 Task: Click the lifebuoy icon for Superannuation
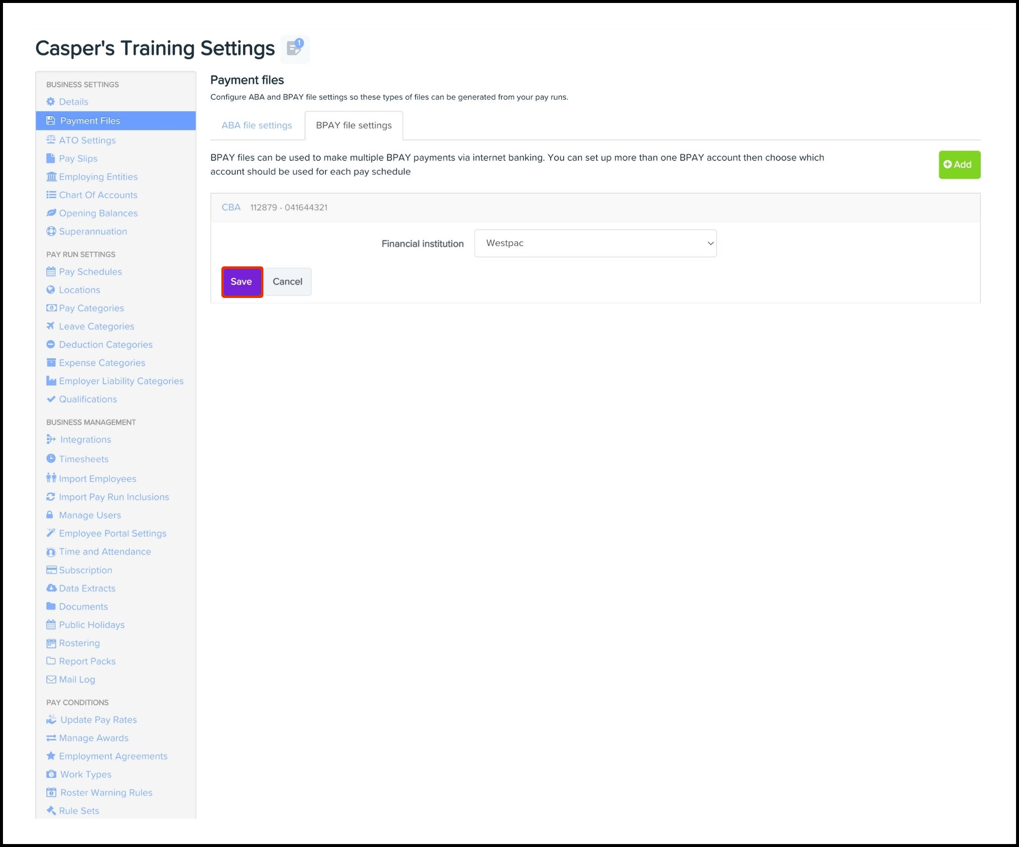click(x=51, y=231)
